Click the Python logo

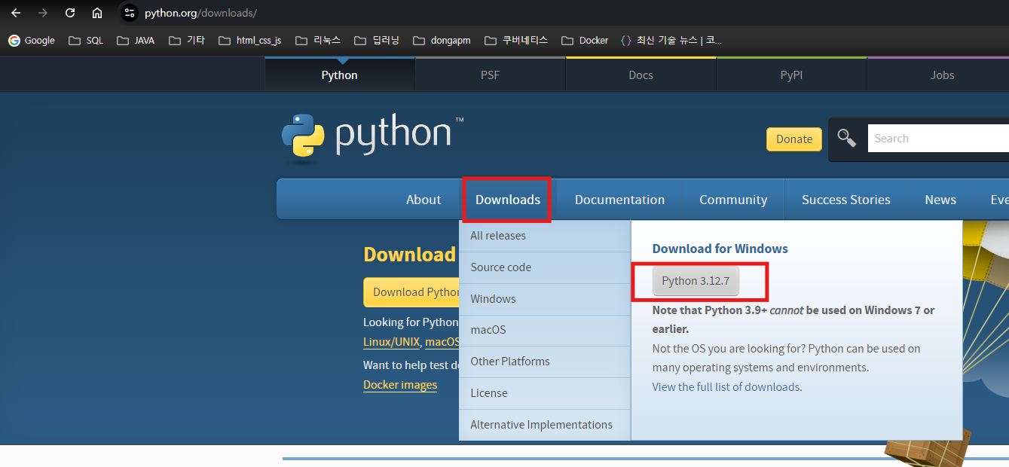(372, 138)
